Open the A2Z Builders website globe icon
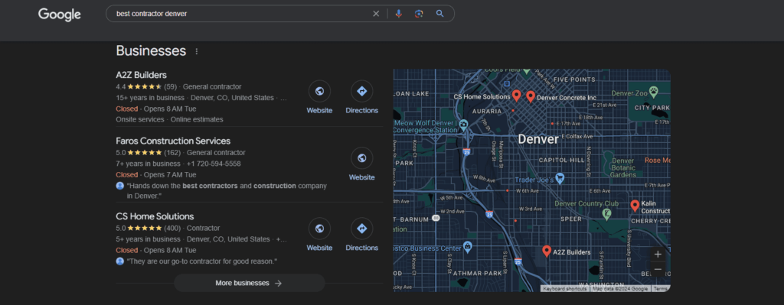784x305 pixels. coord(319,92)
